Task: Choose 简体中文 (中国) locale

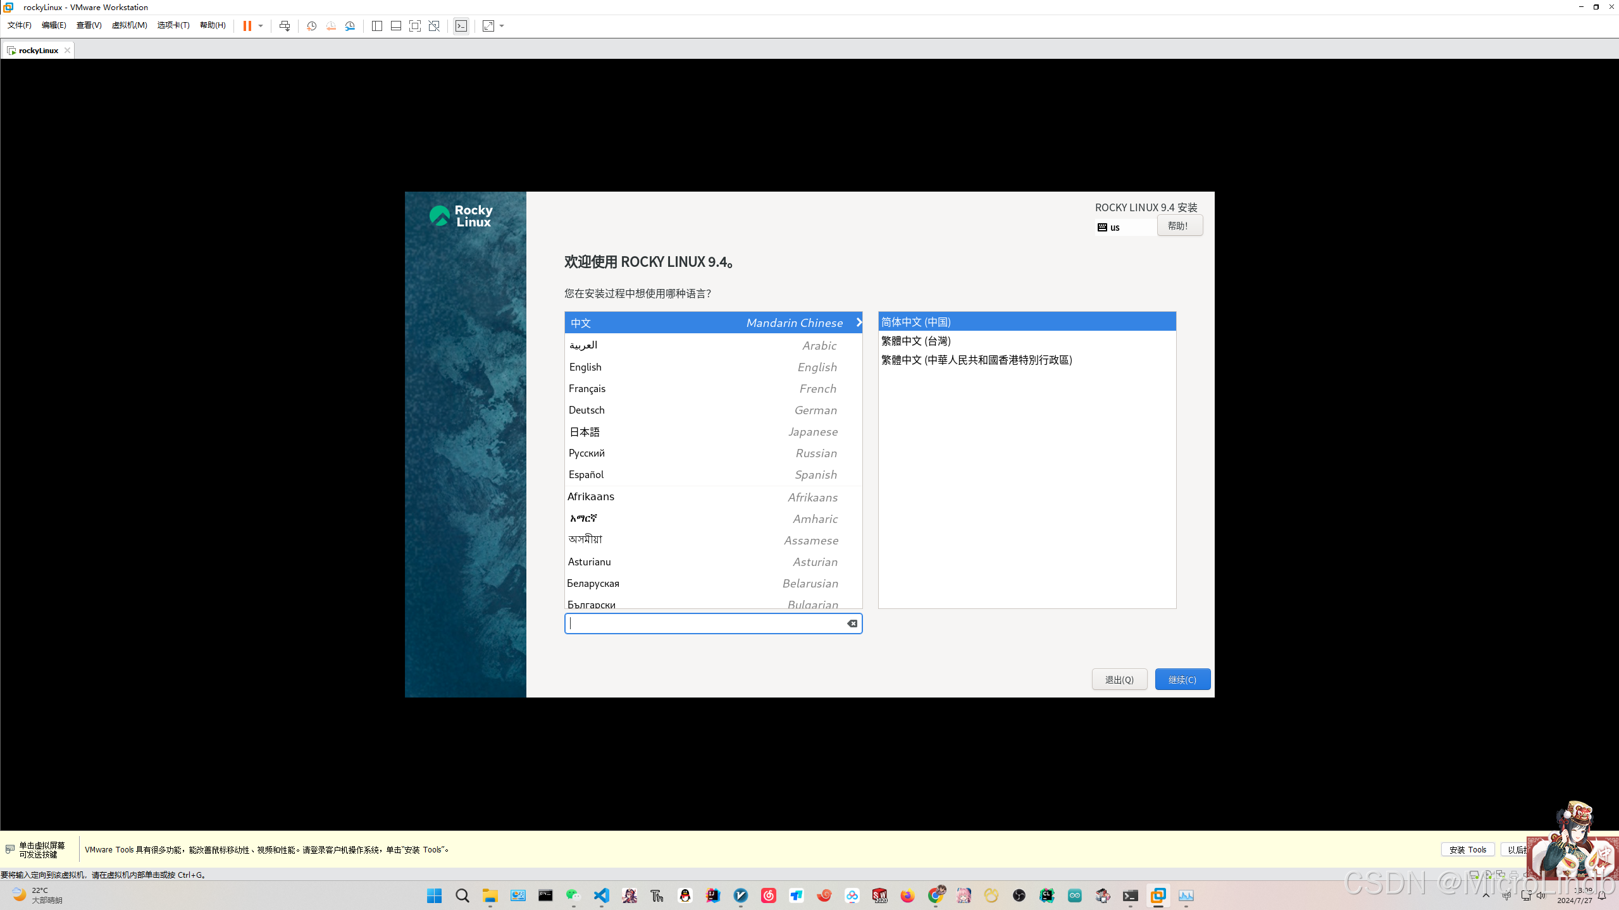Action: pos(1027,322)
